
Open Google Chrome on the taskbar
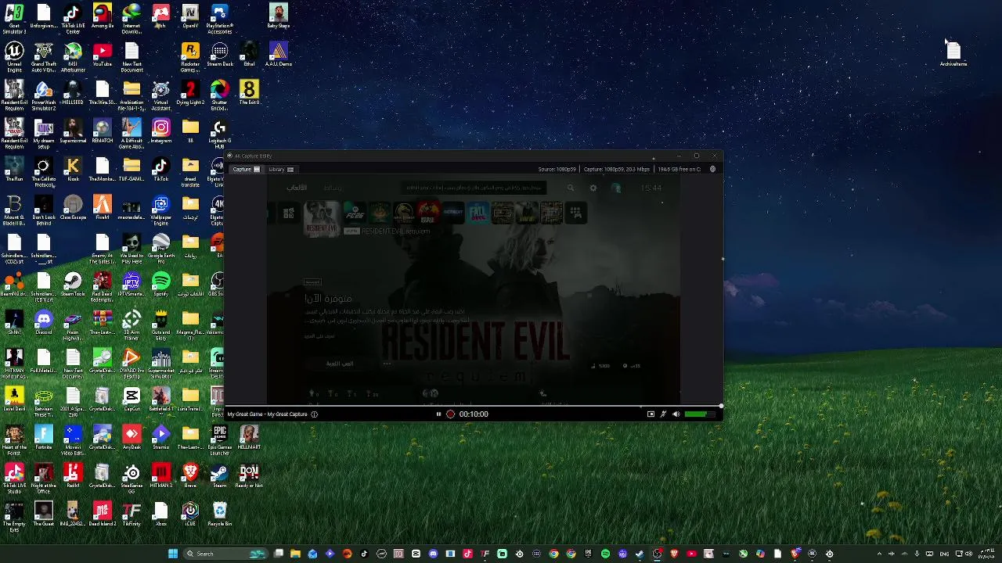(x=553, y=554)
